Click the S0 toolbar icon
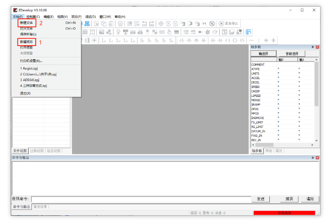329x220 pixels. coord(142,40)
